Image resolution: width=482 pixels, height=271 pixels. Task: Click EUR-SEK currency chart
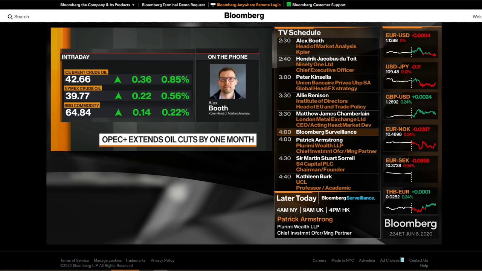click(x=411, y=170)
